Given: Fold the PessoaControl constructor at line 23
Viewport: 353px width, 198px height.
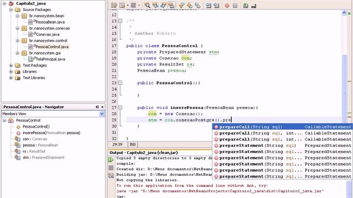Looking at the screenshot, I should (120, 83).
